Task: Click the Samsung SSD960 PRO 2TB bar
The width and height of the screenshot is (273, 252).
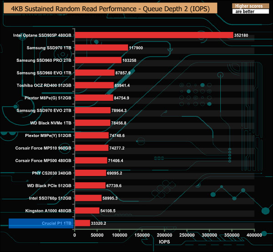Action: click(98, 60)
